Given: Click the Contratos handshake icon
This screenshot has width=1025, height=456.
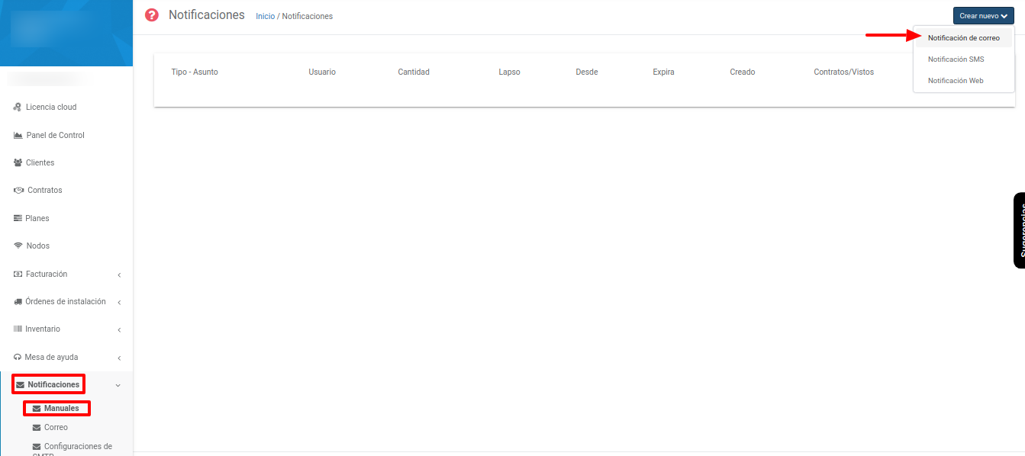Looking at the screenshot, I should pyautogui.click(x=19, y=191).
